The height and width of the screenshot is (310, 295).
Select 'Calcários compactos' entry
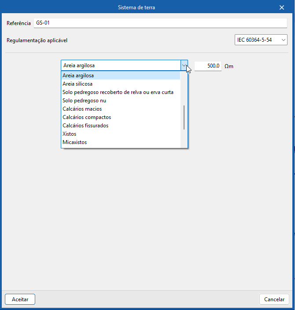[121, 117]
